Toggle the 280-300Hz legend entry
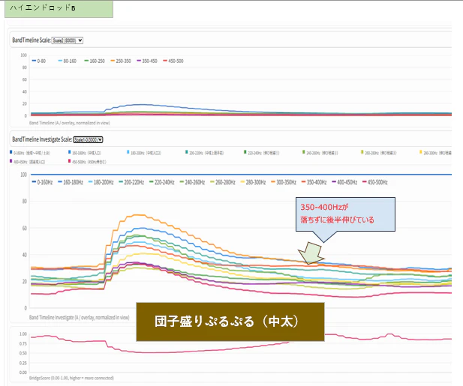 point(253,182)
